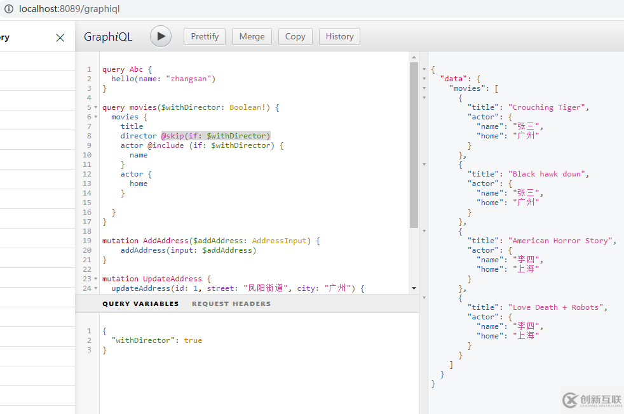Click the localhost:8089/graphiql address bar

coord(70,9)
